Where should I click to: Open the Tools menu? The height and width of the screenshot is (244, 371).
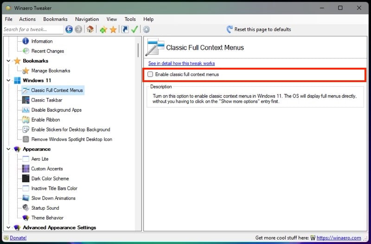click(130, 19)
